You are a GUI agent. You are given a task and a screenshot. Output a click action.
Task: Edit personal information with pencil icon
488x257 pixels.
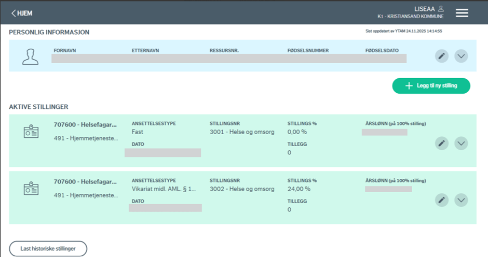coord(441,56)
